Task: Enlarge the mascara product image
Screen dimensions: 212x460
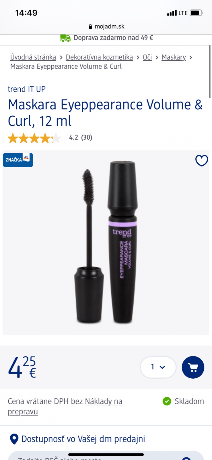Action: click(106, 242)
